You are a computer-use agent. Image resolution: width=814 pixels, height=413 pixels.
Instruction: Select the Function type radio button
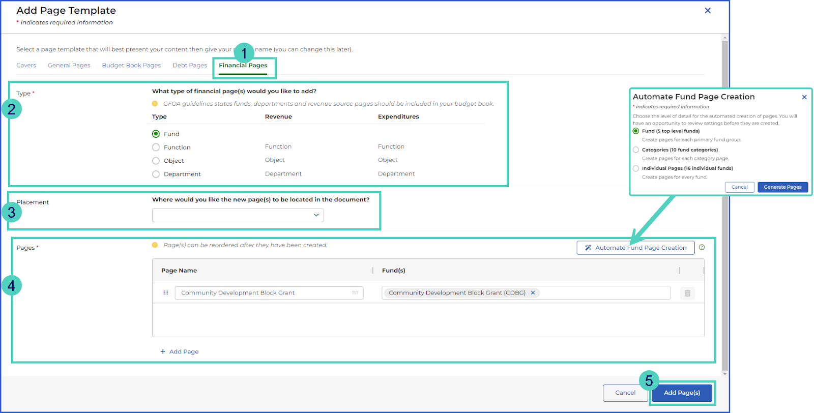pos(156,147)
